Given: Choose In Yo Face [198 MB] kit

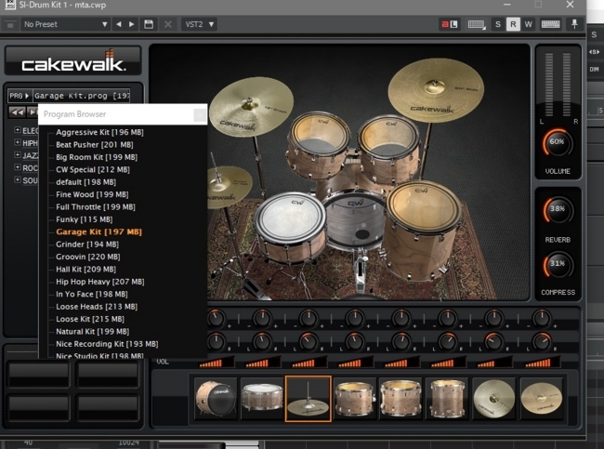Looking at the screenshot, I should pyautogui.click(x=92, y=294).
